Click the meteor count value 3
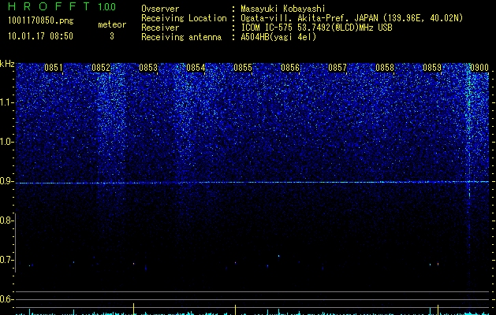496x315 pixels. 112,36
